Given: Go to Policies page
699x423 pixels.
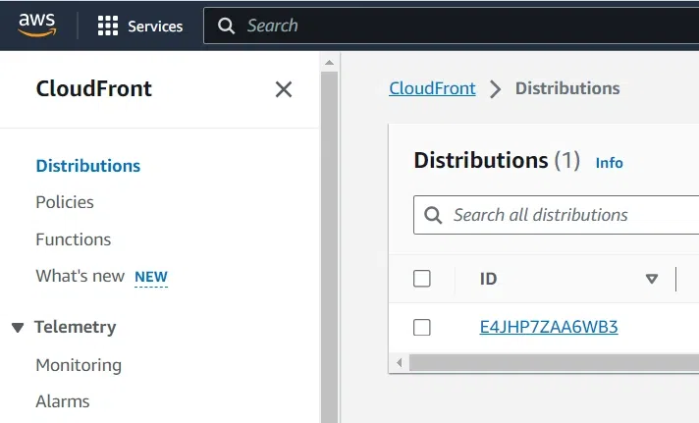Looking at the screenshot, I should (65, 202).
